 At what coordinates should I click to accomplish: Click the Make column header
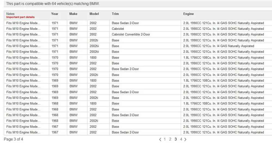[73, 14]
